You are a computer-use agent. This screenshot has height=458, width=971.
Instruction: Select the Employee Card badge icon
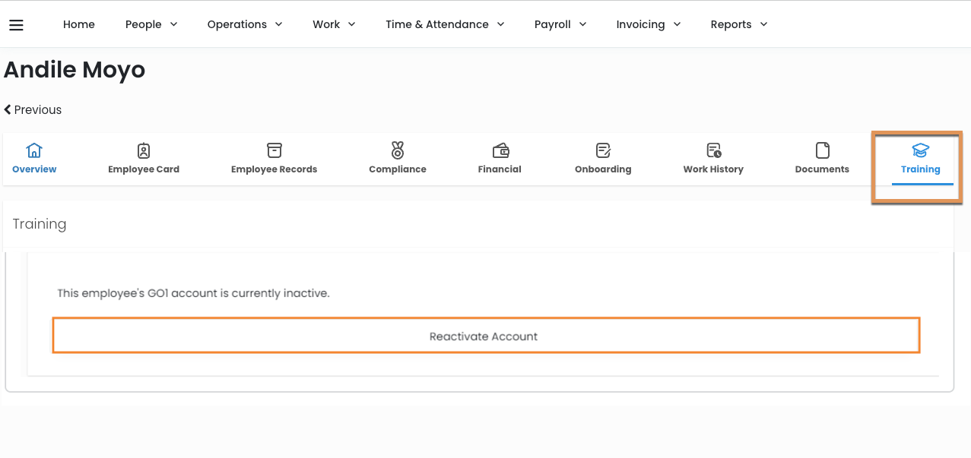click(x=144, y=150)
